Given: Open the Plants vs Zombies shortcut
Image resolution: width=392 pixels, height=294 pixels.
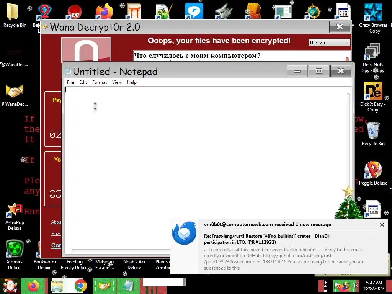Looking at the screenshot, I should tap(162, 264).
